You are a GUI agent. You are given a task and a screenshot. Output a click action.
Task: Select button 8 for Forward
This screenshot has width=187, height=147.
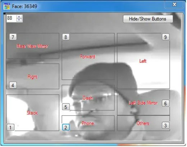(x=66, y=37)
